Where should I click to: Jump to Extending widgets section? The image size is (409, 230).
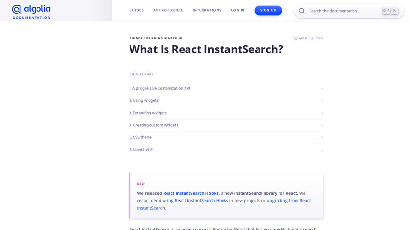click(x=226, y=113)
